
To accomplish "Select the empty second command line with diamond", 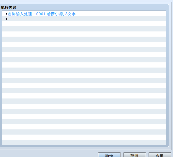I will point(84,19).
